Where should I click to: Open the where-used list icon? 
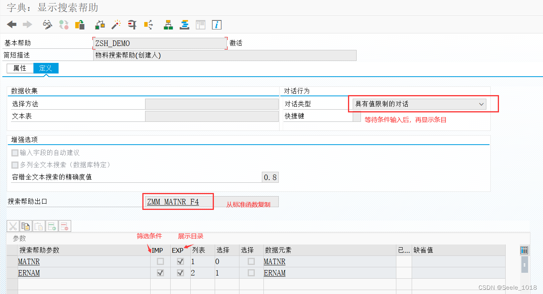click(148, 24)
